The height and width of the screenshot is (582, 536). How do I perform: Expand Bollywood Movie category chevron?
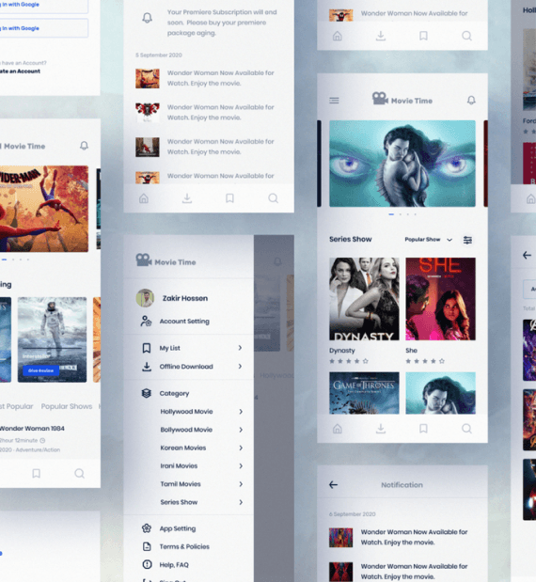[241, 430]
